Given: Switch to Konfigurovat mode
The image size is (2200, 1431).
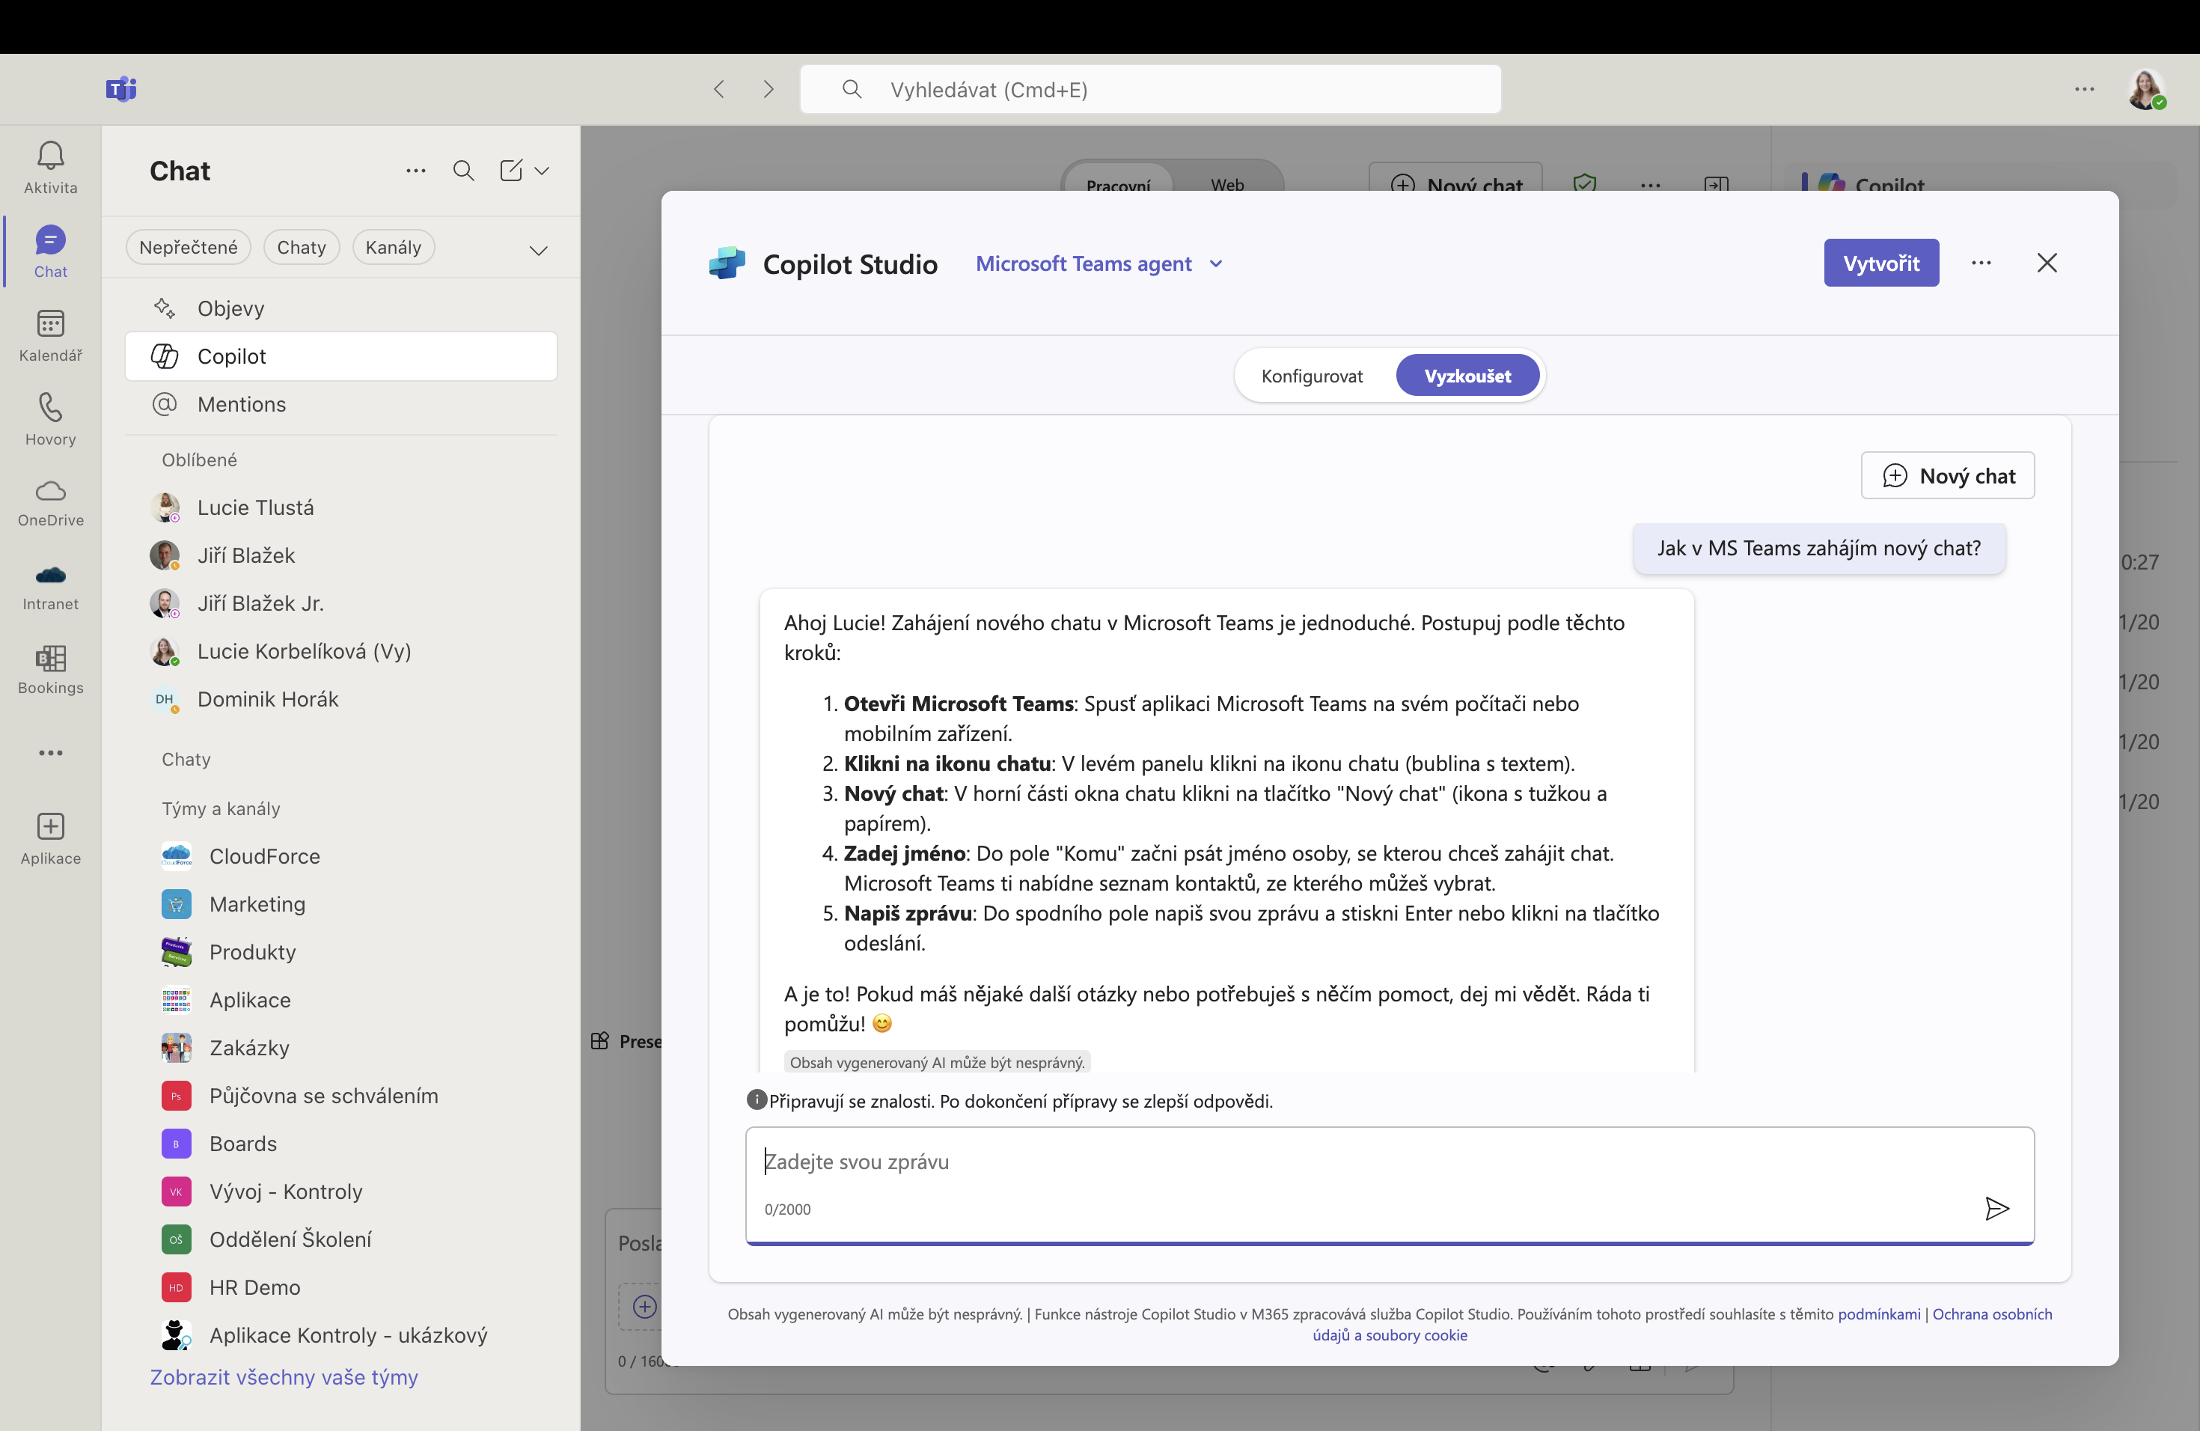Looking at the screenshot, I should coord(1312,375).
